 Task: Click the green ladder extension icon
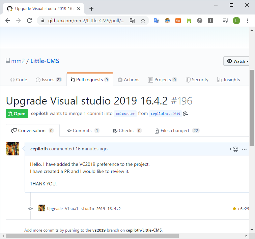189,21
